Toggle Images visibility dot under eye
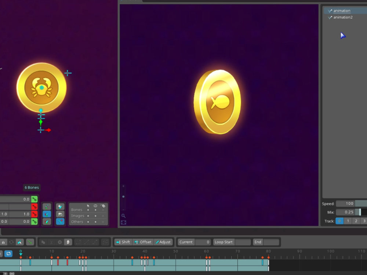Viewport: 367px width, 275px height. (x=95, y=216)
